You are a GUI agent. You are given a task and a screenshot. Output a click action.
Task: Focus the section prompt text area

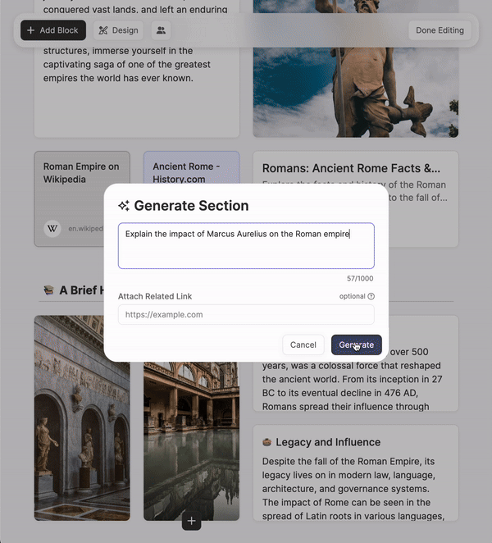246,246
